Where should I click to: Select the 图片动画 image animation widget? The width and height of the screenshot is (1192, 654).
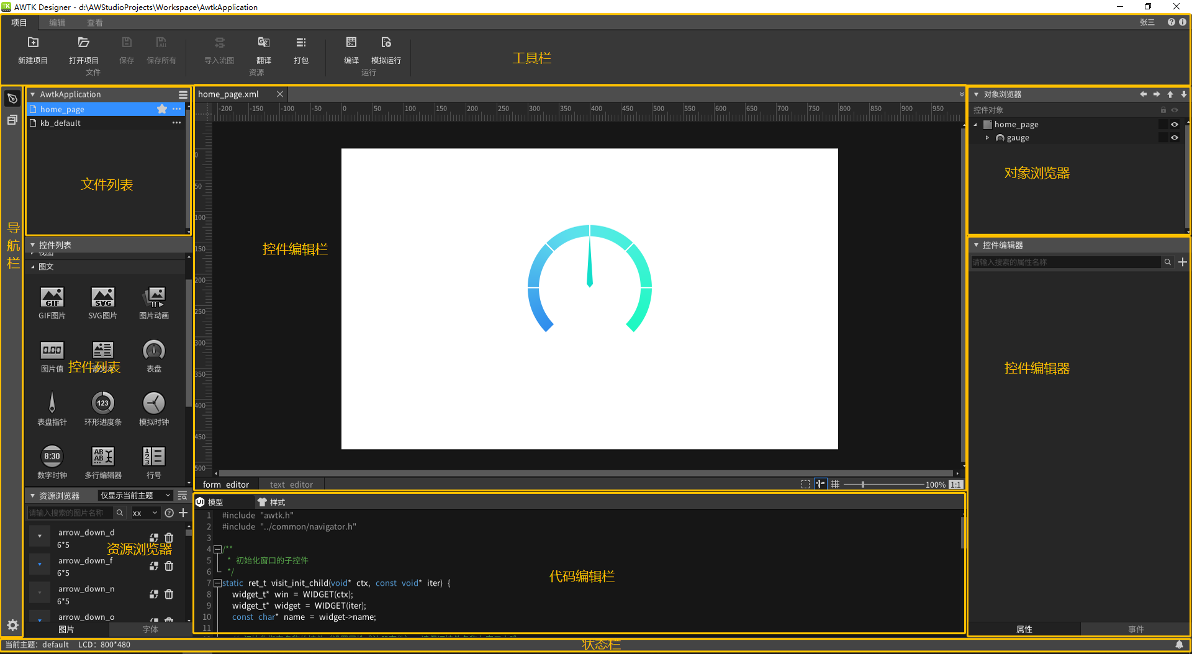point(154,303)
